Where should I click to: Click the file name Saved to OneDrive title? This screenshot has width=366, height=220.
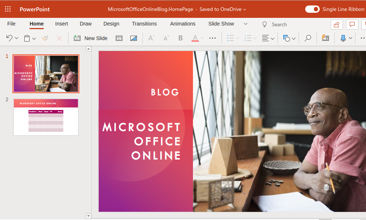[177, 9]
